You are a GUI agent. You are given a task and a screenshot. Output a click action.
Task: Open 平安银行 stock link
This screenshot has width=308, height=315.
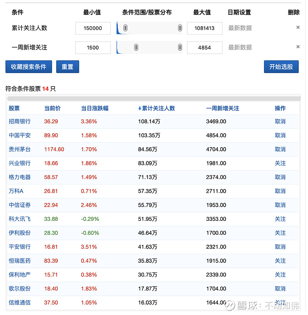point(20,247)
